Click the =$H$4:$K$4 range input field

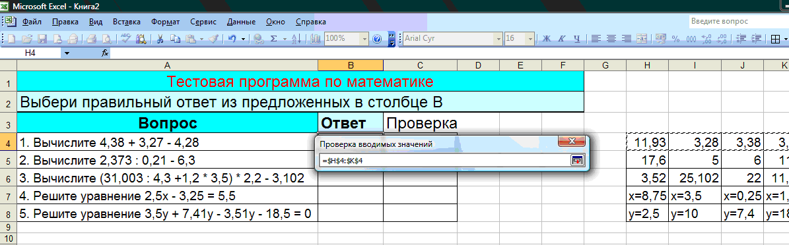[444, 160]
